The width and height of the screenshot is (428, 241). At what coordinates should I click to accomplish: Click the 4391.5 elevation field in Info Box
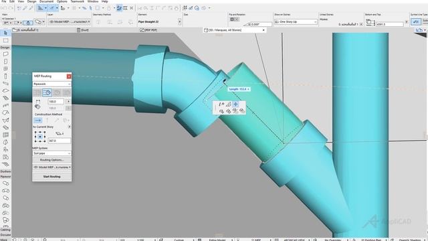[x=389, y=24]
